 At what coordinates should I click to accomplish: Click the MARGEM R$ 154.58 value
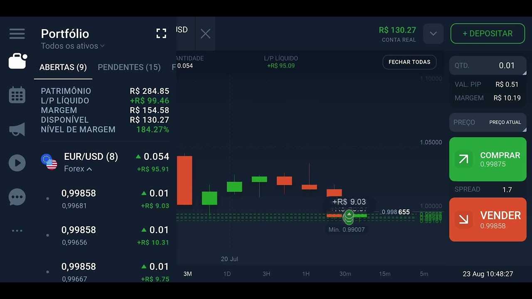point(149,110)
